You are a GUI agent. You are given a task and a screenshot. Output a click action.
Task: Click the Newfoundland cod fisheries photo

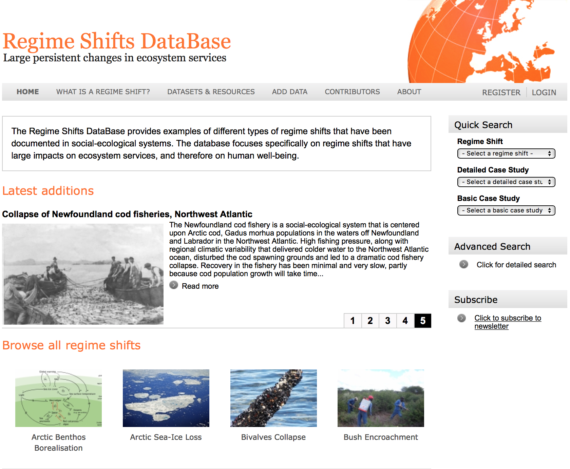(x=83, y=274)
